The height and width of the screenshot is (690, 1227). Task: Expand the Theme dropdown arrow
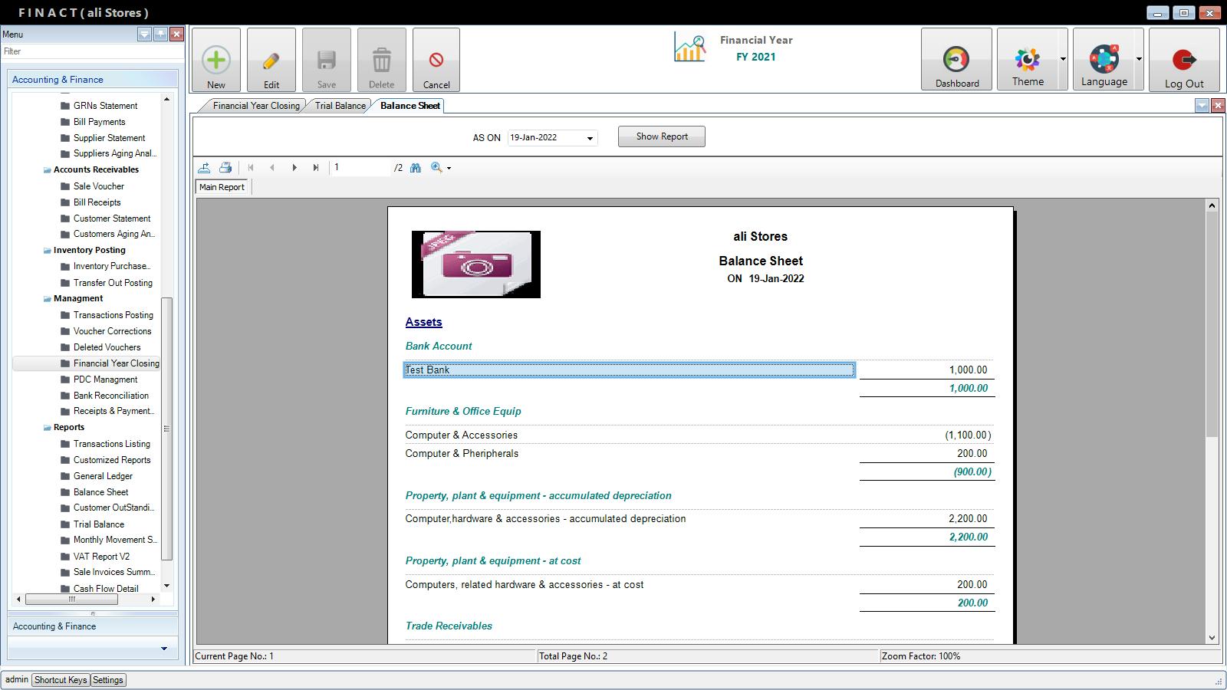[1063, 59]
